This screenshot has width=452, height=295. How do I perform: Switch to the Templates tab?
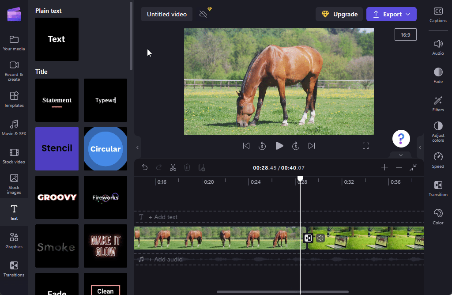tap(14, 99)
